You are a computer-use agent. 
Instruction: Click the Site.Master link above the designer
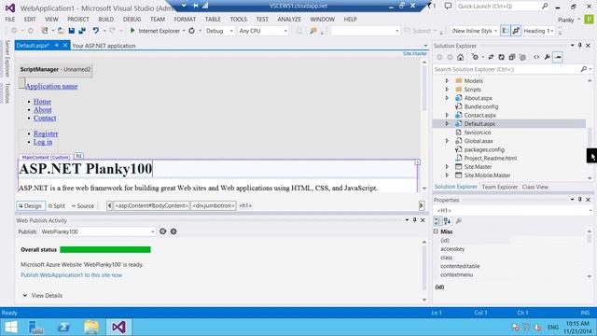pyautogui.click(x=415, y=54)
